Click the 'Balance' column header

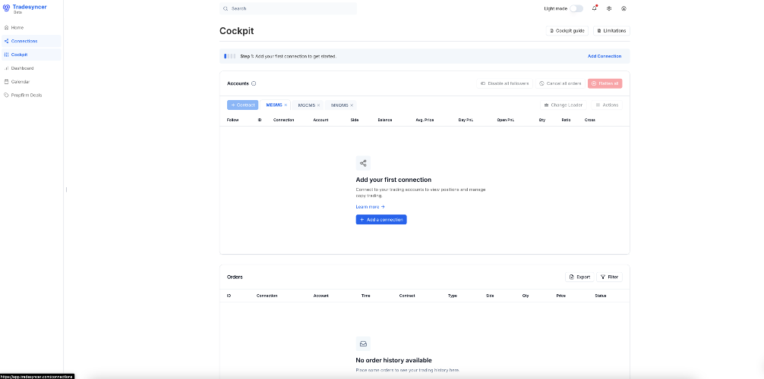(x=385, y=120)
